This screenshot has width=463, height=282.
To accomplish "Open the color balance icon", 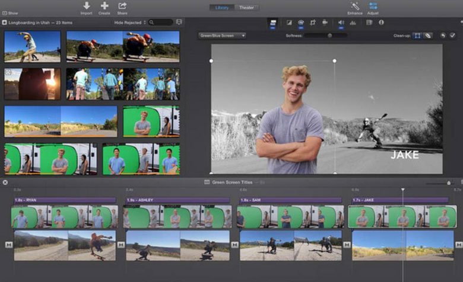I will pyautogui.click(x=290, y=23).
